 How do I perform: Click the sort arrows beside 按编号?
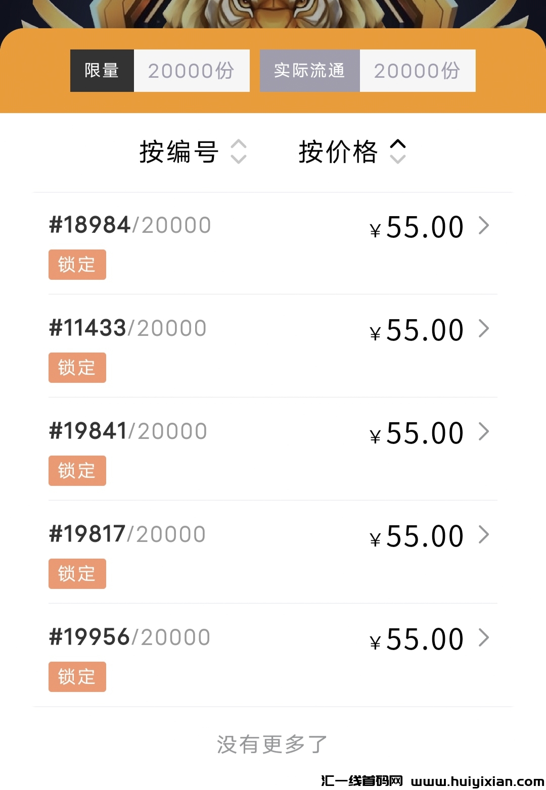[239, 152]
